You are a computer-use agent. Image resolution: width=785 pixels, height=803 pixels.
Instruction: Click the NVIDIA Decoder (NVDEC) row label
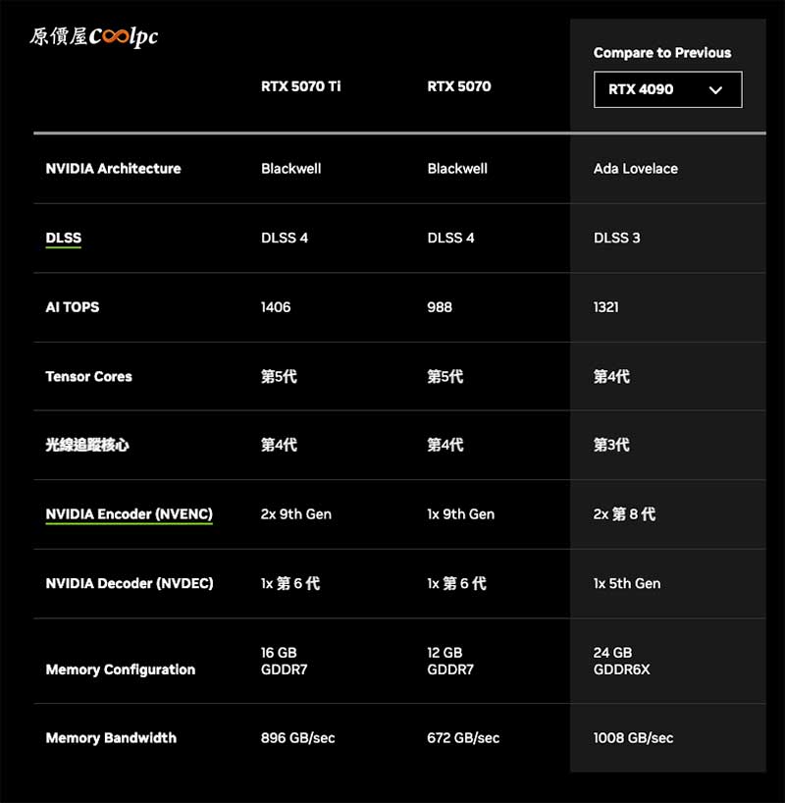coord(130,583)
